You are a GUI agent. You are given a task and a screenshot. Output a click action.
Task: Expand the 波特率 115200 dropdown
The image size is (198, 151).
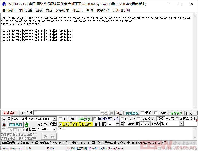(54, 129)
